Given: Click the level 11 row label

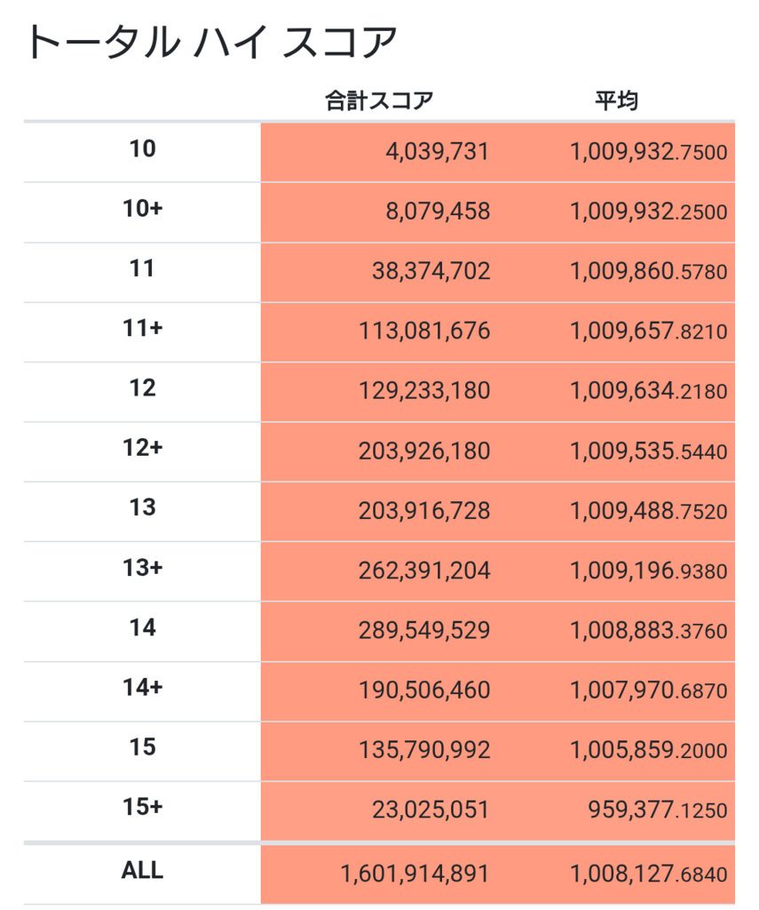Looking at the screenshot, I should coord(143,268).
